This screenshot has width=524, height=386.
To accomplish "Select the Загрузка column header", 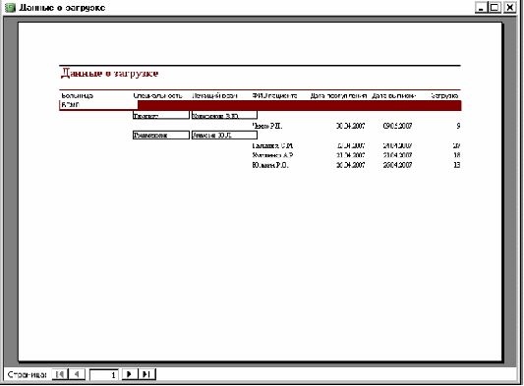I will (444, 96).
